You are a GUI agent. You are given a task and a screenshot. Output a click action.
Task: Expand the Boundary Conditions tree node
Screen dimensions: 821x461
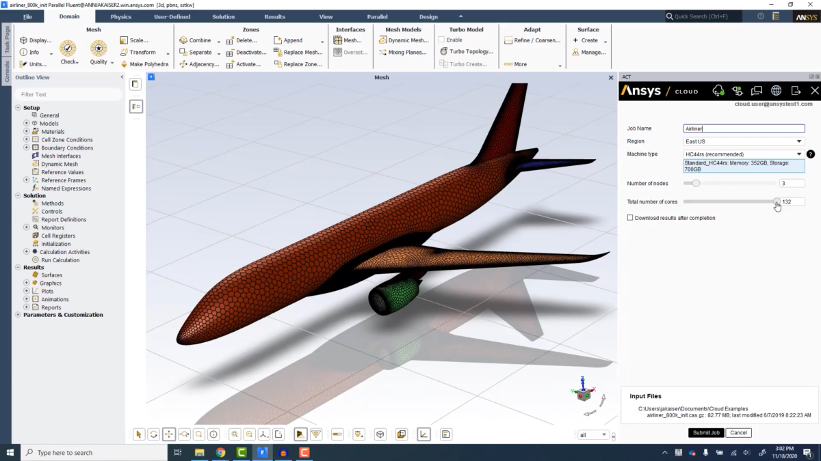[27, 148]
